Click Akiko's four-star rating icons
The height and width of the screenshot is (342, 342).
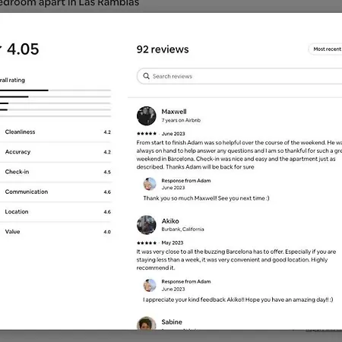(147, 242)
